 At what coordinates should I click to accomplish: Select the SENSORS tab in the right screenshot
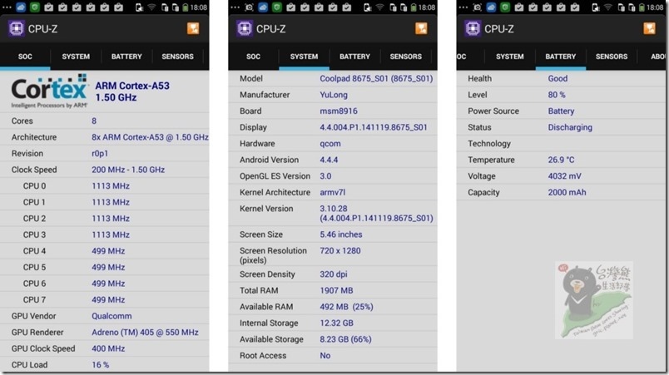pyautogui.click(x=612, y=57)
